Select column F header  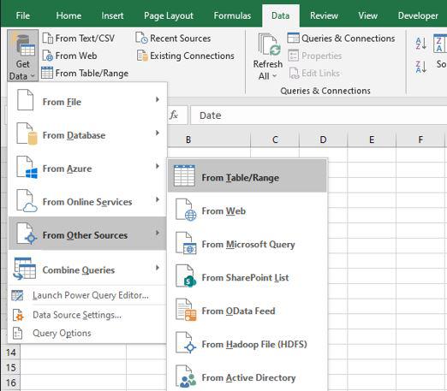[420, 139]
